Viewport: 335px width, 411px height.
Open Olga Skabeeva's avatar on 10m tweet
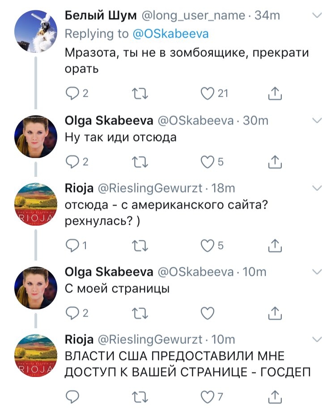pyautogui.click(x=36, y=288)
